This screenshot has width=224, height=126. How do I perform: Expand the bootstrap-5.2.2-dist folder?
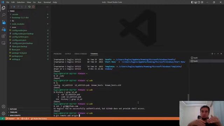pos(29,17)
